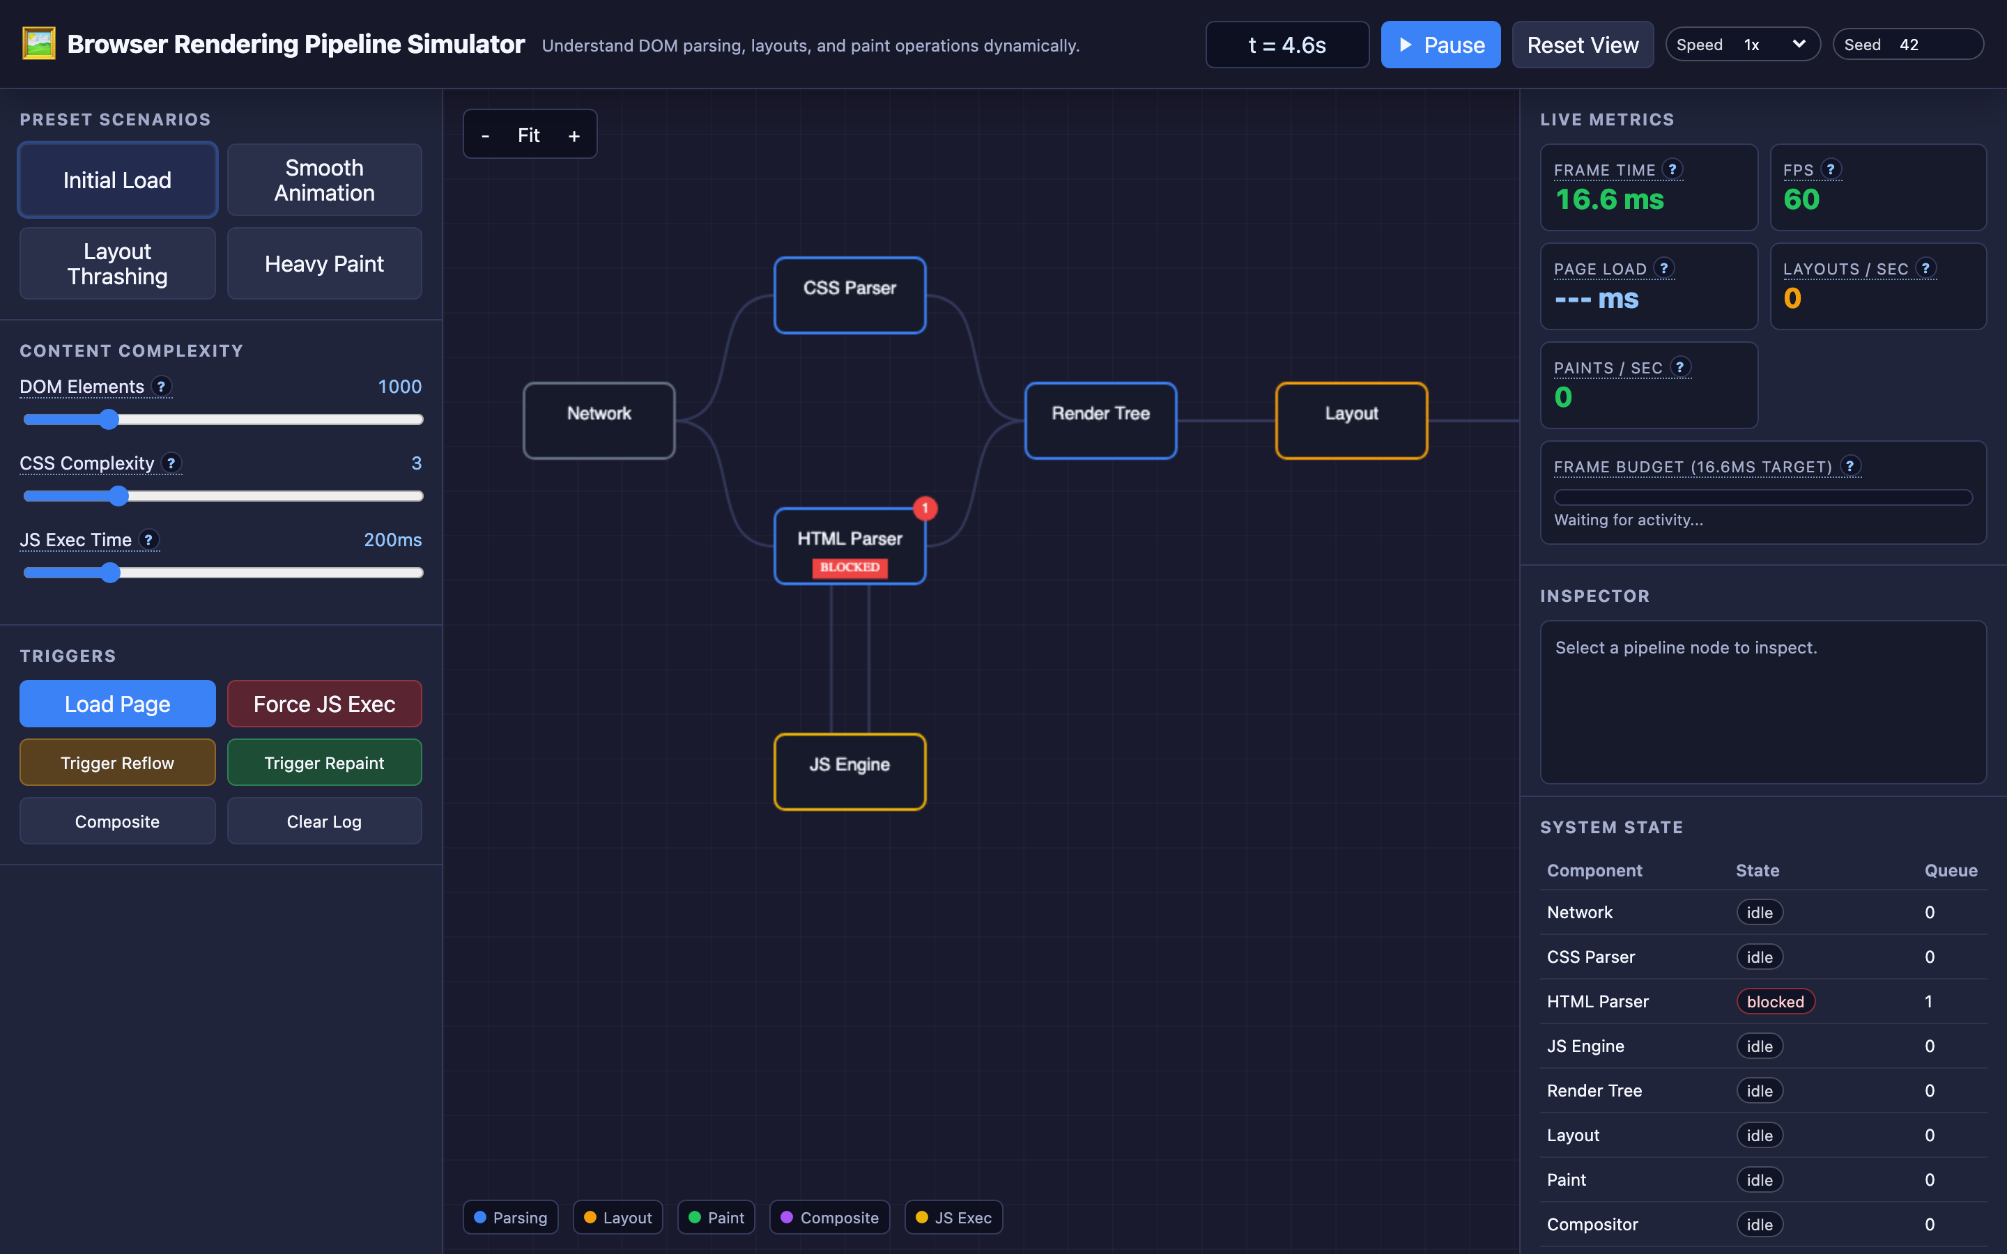Zoom out with the minus button

click(x=485, y=135)
